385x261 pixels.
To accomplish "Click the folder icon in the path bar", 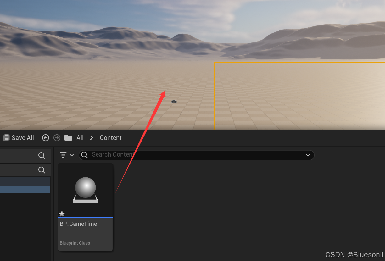I will pyautogui.click(x=68, y=138).
